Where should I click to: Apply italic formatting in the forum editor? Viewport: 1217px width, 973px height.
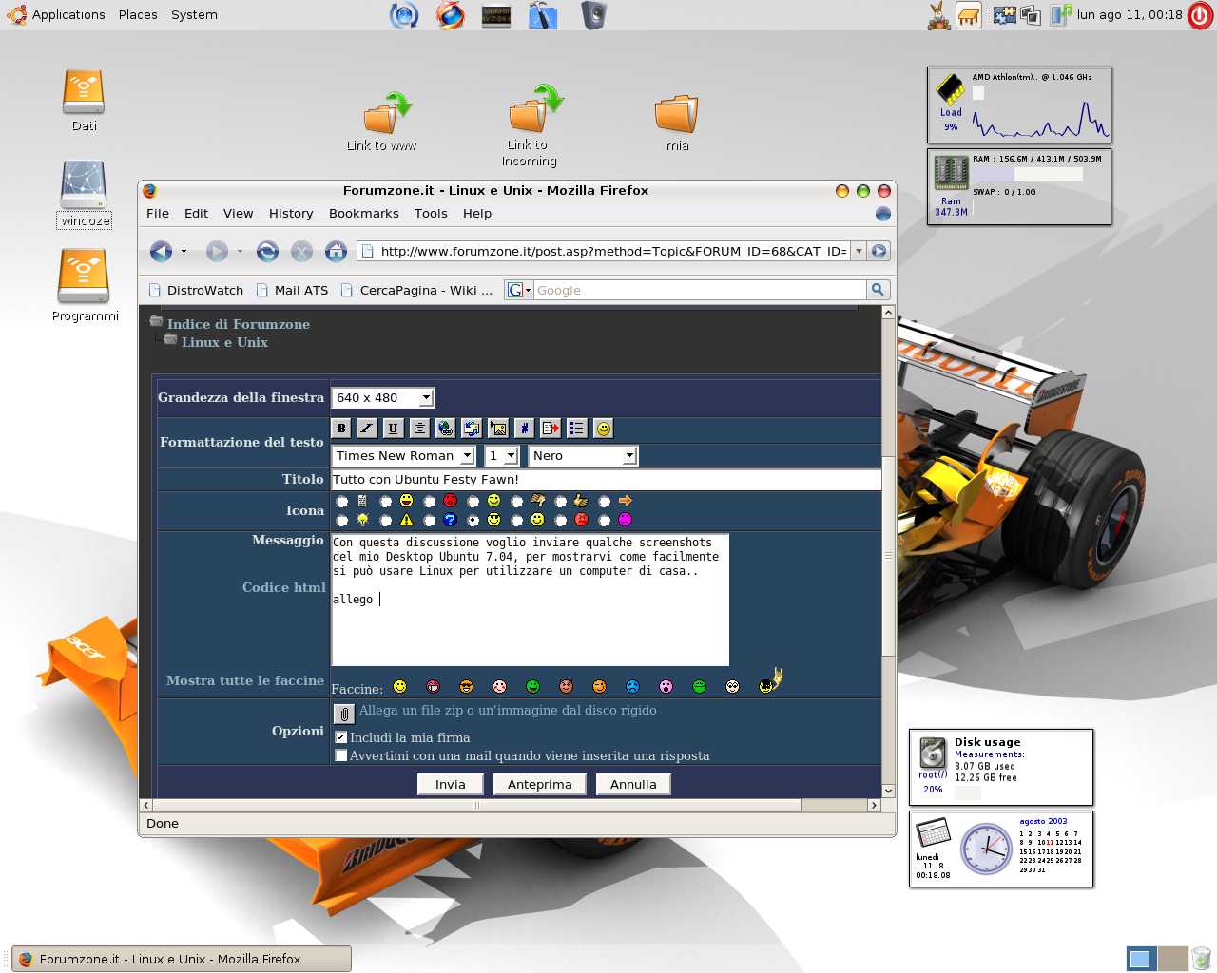[367, 429]
